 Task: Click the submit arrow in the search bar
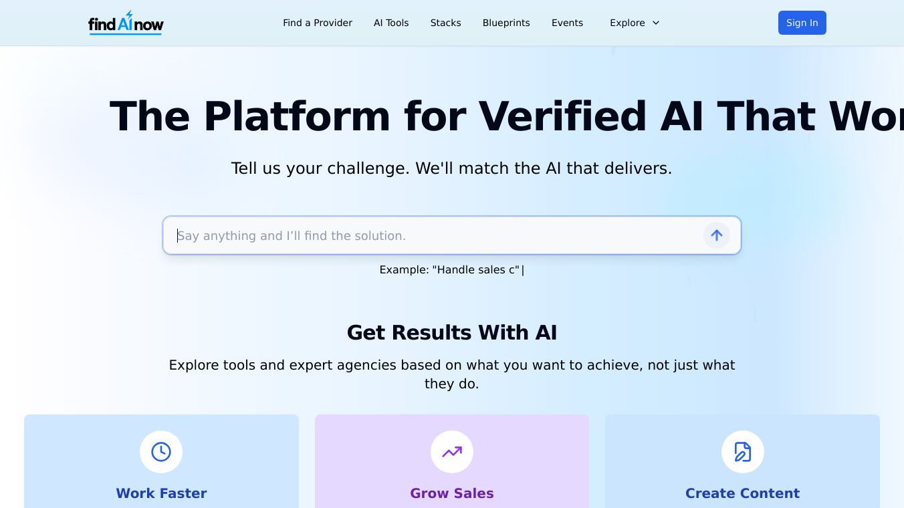coord(716,235)
